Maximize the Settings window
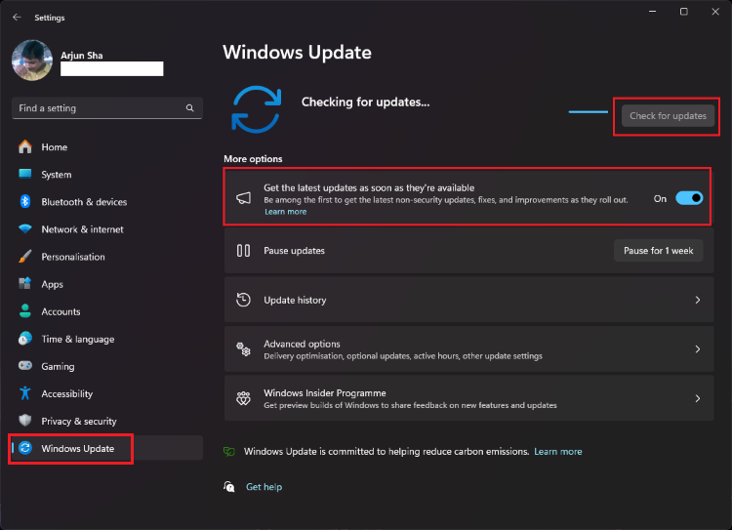The width and height of the screenshot is (732, 530). 684,11
